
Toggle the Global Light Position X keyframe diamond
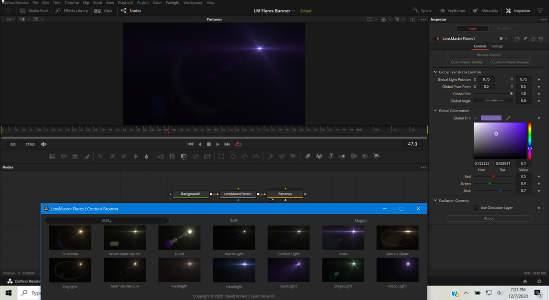pyautogui.click(x=539, y=80)
